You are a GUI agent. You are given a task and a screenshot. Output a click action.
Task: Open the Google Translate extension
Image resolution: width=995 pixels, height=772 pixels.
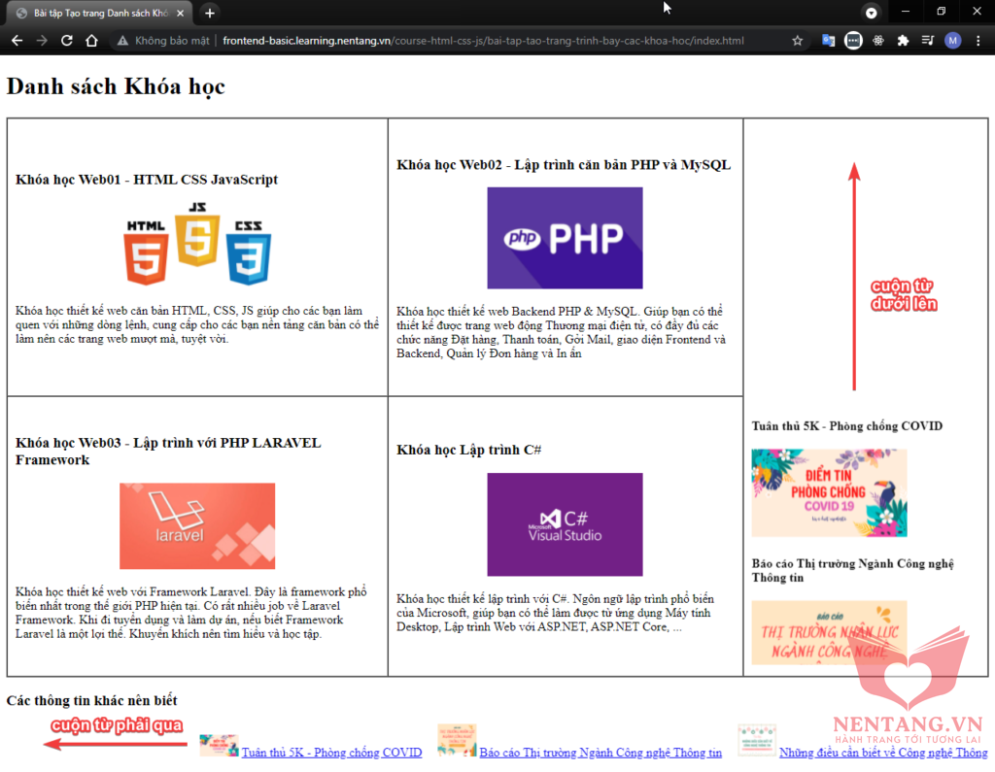coord(828,41)
